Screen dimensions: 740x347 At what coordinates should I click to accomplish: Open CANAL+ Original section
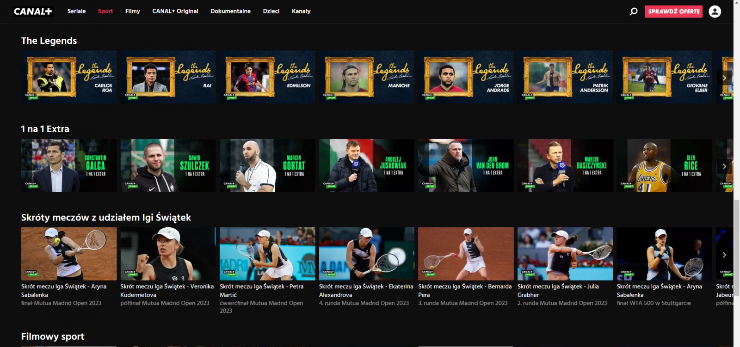coord(175,11)
